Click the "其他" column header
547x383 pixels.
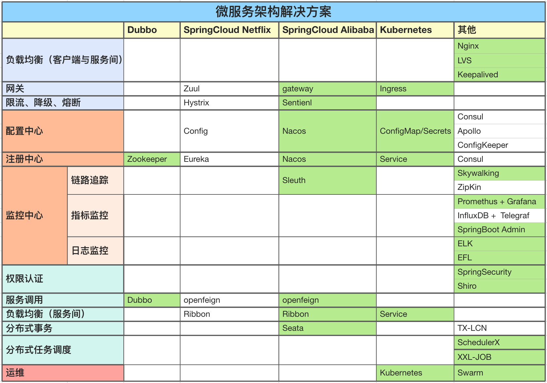click(x=500, y=30)
